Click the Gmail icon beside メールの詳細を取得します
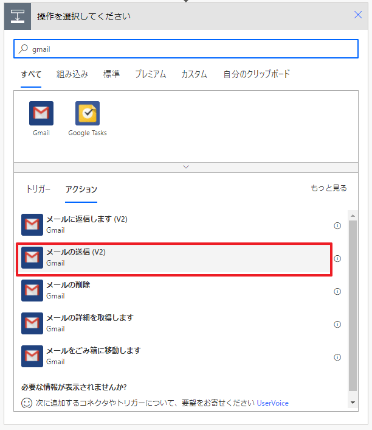Screen dimensions: 372x430 32,323
